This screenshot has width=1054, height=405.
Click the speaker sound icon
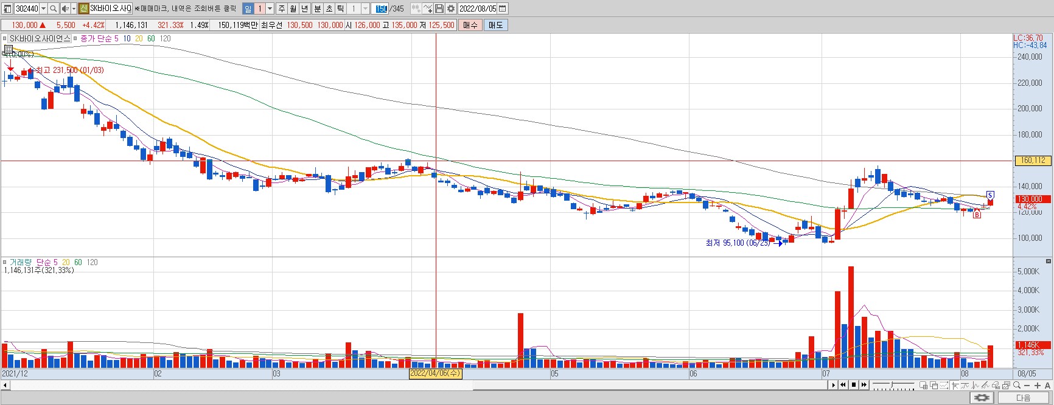pos(65,9)
